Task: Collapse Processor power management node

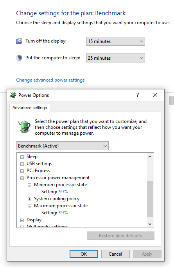Action: coord(22,178)
